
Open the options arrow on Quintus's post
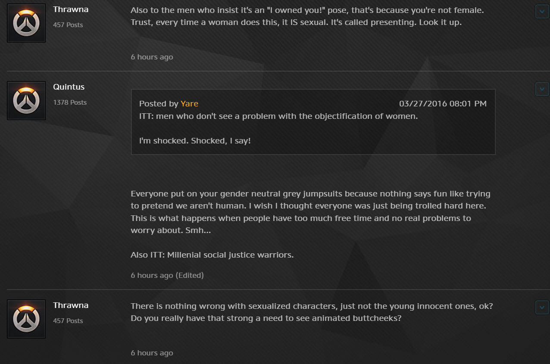[542, 89]
